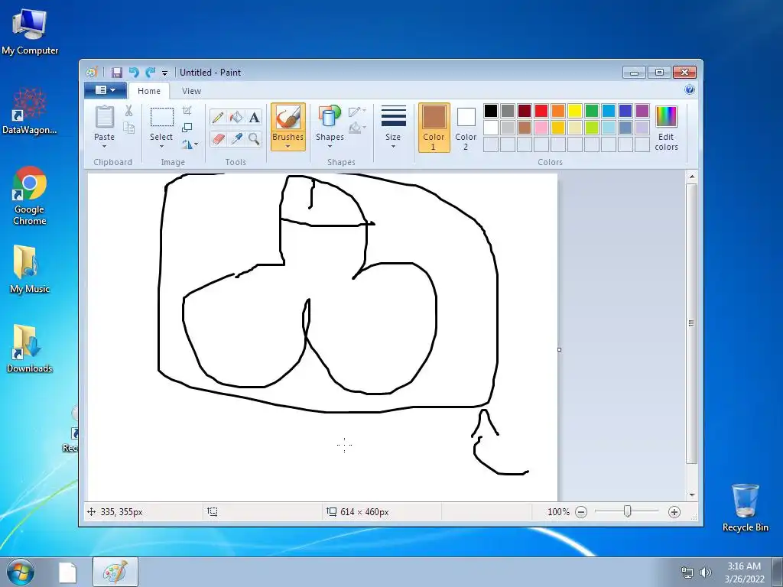Image resolution: width=783 pixels, height=587 pixels.
Task: Click the vertical scrollbar up arrow
Action: (691, 177)
